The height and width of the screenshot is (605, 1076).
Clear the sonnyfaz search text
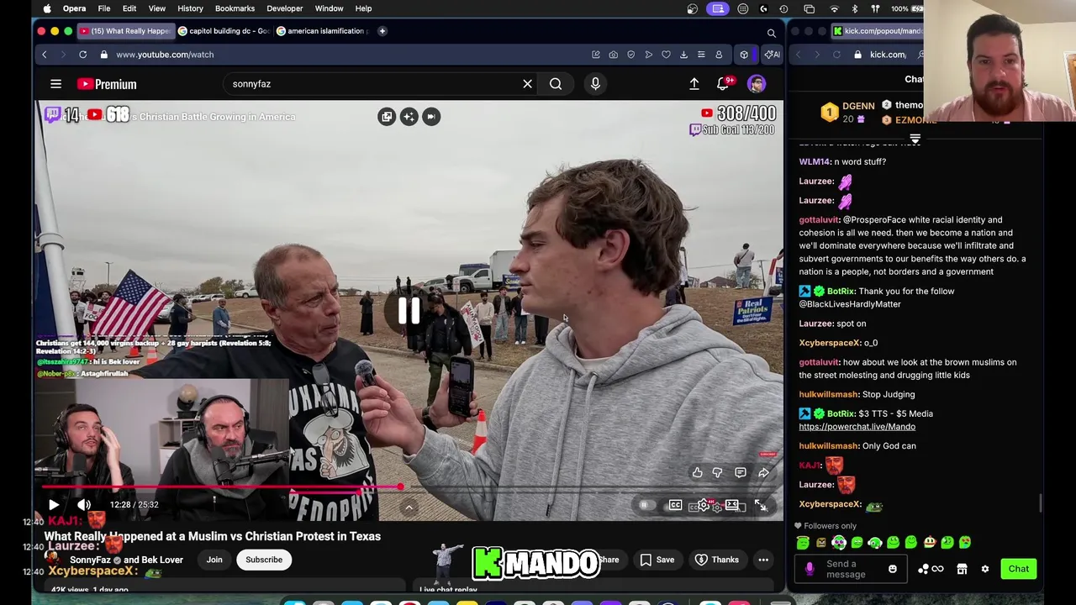(x=527, y=84)
